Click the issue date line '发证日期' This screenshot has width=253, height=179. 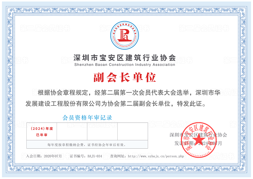[x=198, y=143]
